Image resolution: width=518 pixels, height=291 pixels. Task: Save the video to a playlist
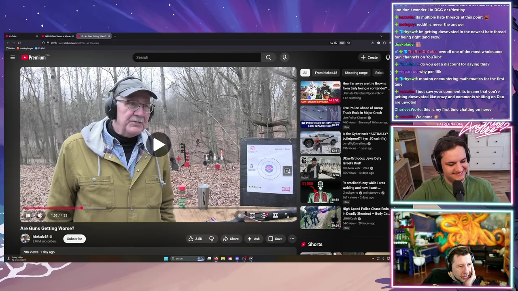(275, 239)
